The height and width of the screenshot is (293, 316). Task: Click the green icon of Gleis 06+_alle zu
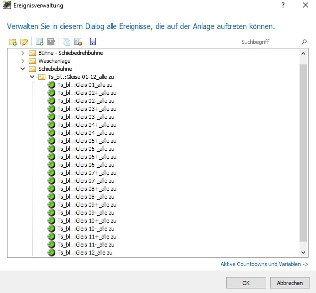click(52, 157)
